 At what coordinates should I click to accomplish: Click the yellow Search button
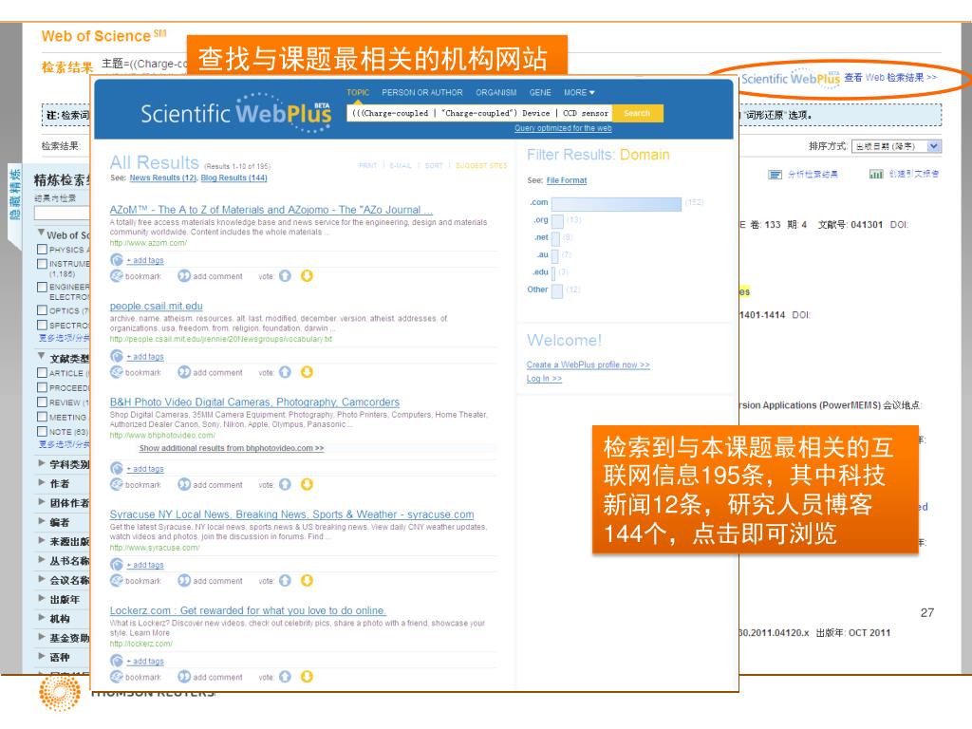tap(637, 114)
